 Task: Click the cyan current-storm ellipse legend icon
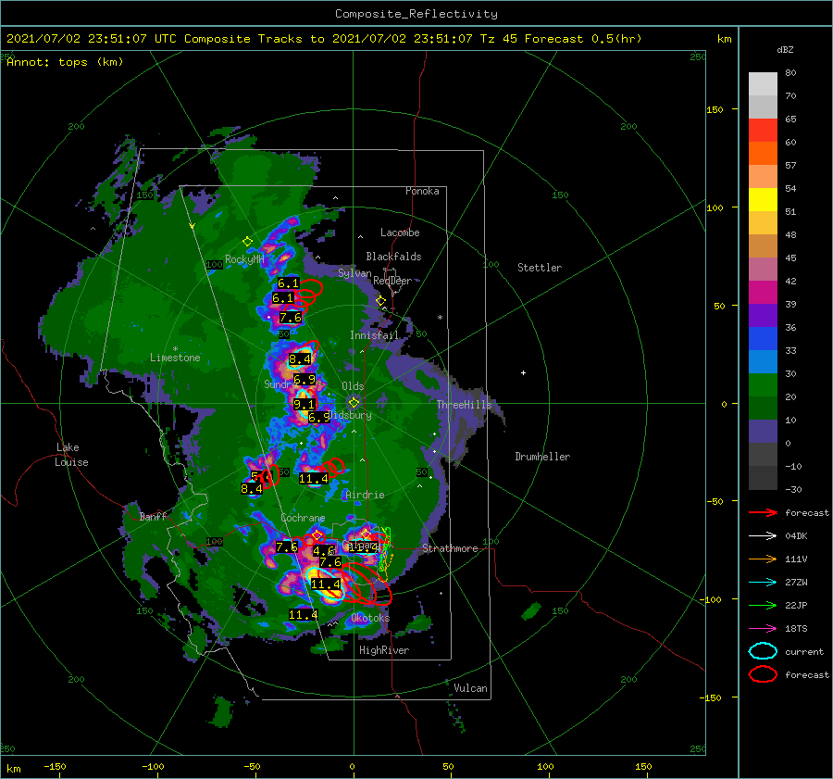(763, 651)
